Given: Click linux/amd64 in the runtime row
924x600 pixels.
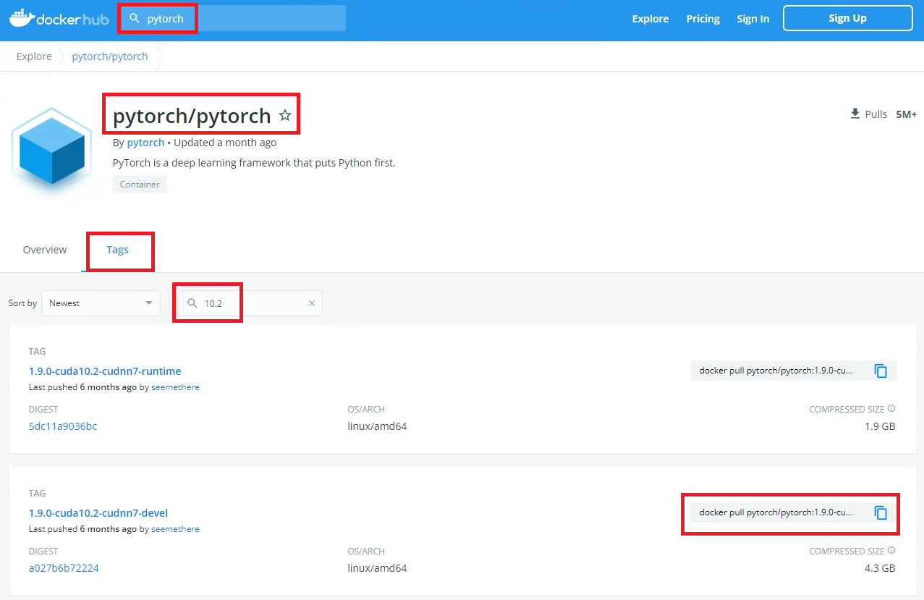Looking at the screenshot, I should click(377, 426).
